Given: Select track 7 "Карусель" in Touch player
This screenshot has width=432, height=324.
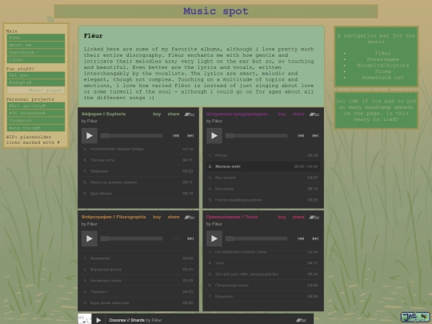Looking at the screenshot, I should click(263, 297).
